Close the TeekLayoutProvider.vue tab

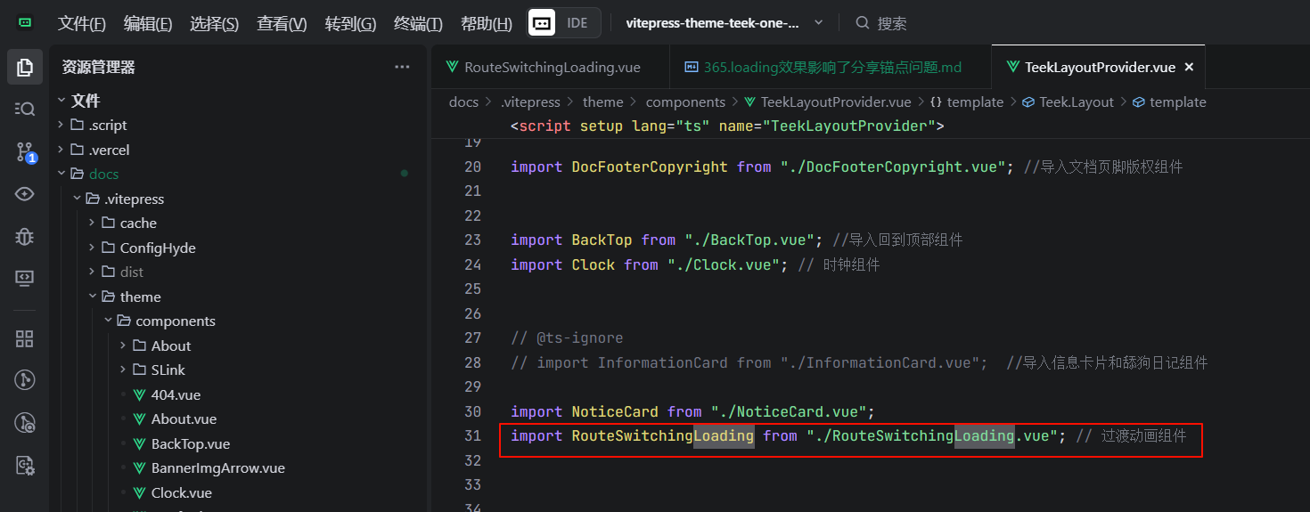point(1189,67)
